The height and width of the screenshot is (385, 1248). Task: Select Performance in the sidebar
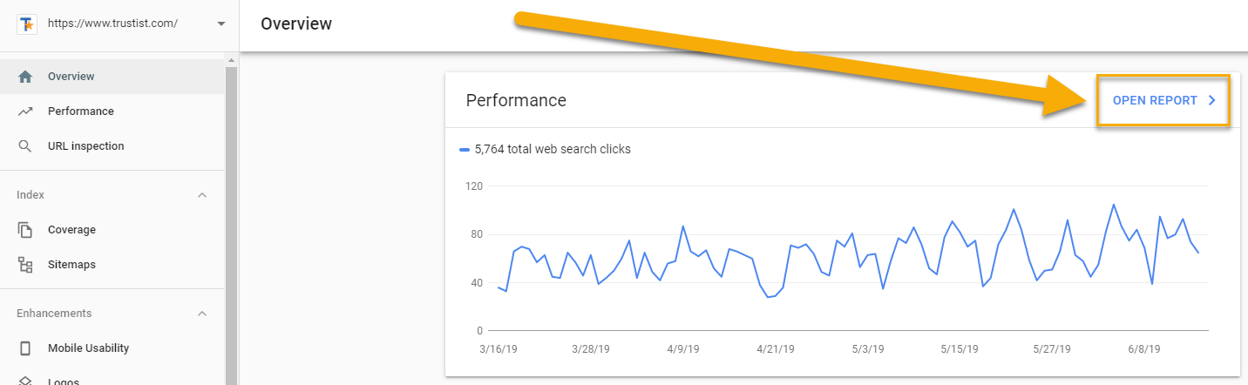81,111
